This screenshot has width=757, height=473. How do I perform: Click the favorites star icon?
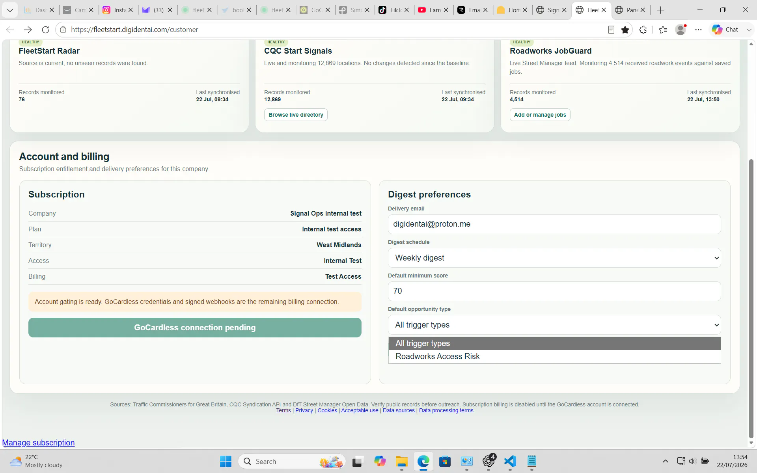tap(625, 30)
